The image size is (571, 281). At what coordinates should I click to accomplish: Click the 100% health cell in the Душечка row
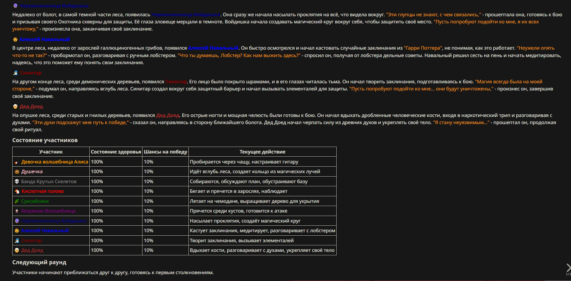[116, 171]
